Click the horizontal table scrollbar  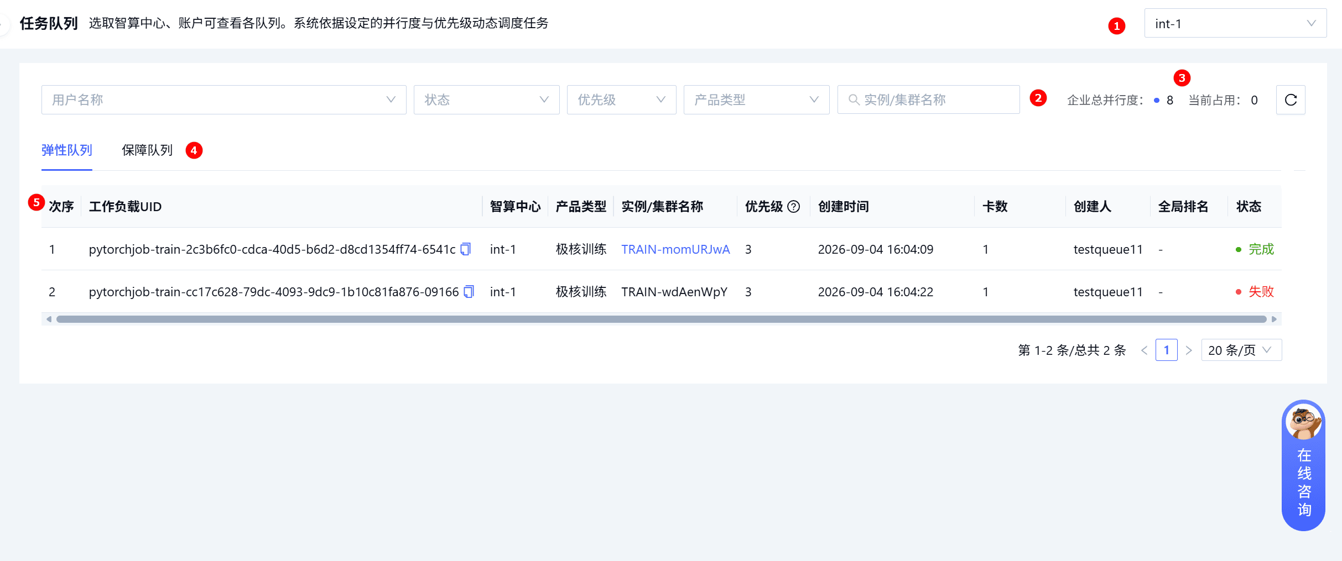(661, 319)
